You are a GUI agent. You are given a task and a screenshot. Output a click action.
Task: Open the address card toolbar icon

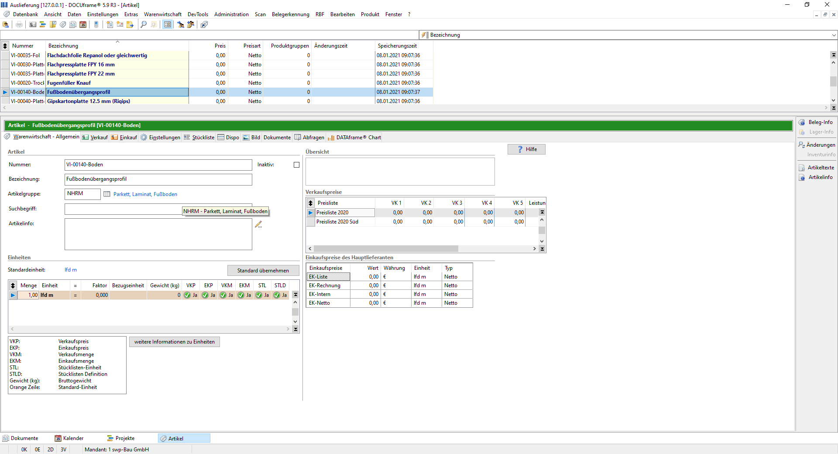(33, 24)
